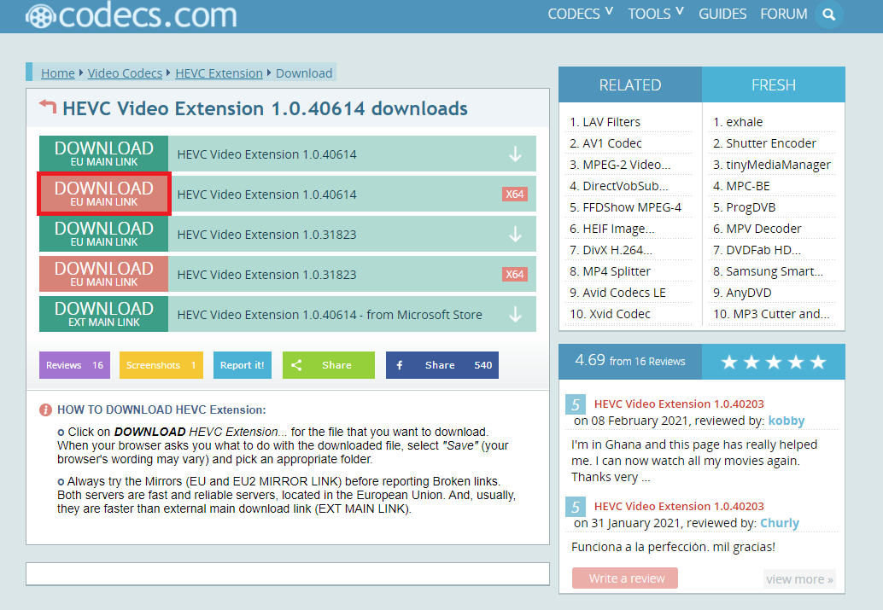883x610 pixels.
Task: Click the Facebook f icon
Action: point(400,365)
